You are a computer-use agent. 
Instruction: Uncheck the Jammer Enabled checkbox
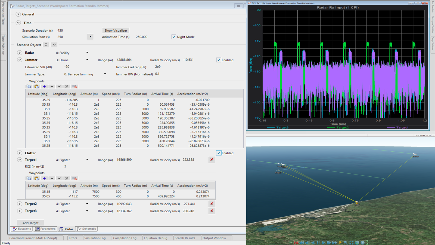coord(219,60)
